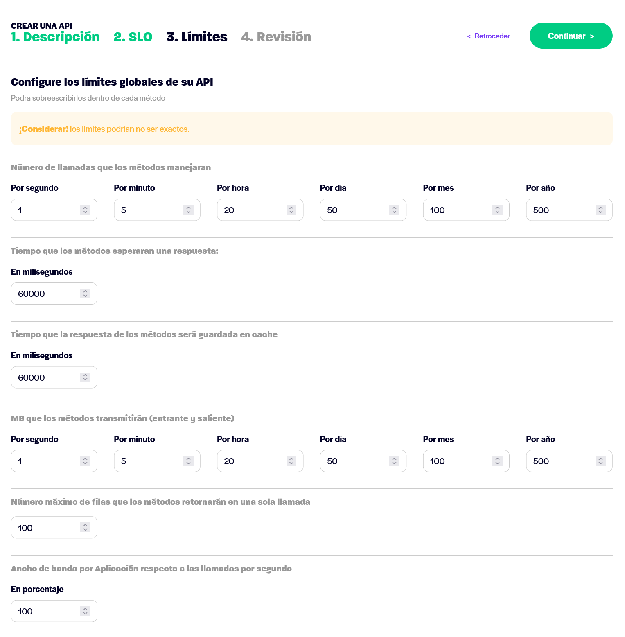Click the stepper arrows on calls Por segundo
This screenshot has height=637, width=625.
coord(85,210)
